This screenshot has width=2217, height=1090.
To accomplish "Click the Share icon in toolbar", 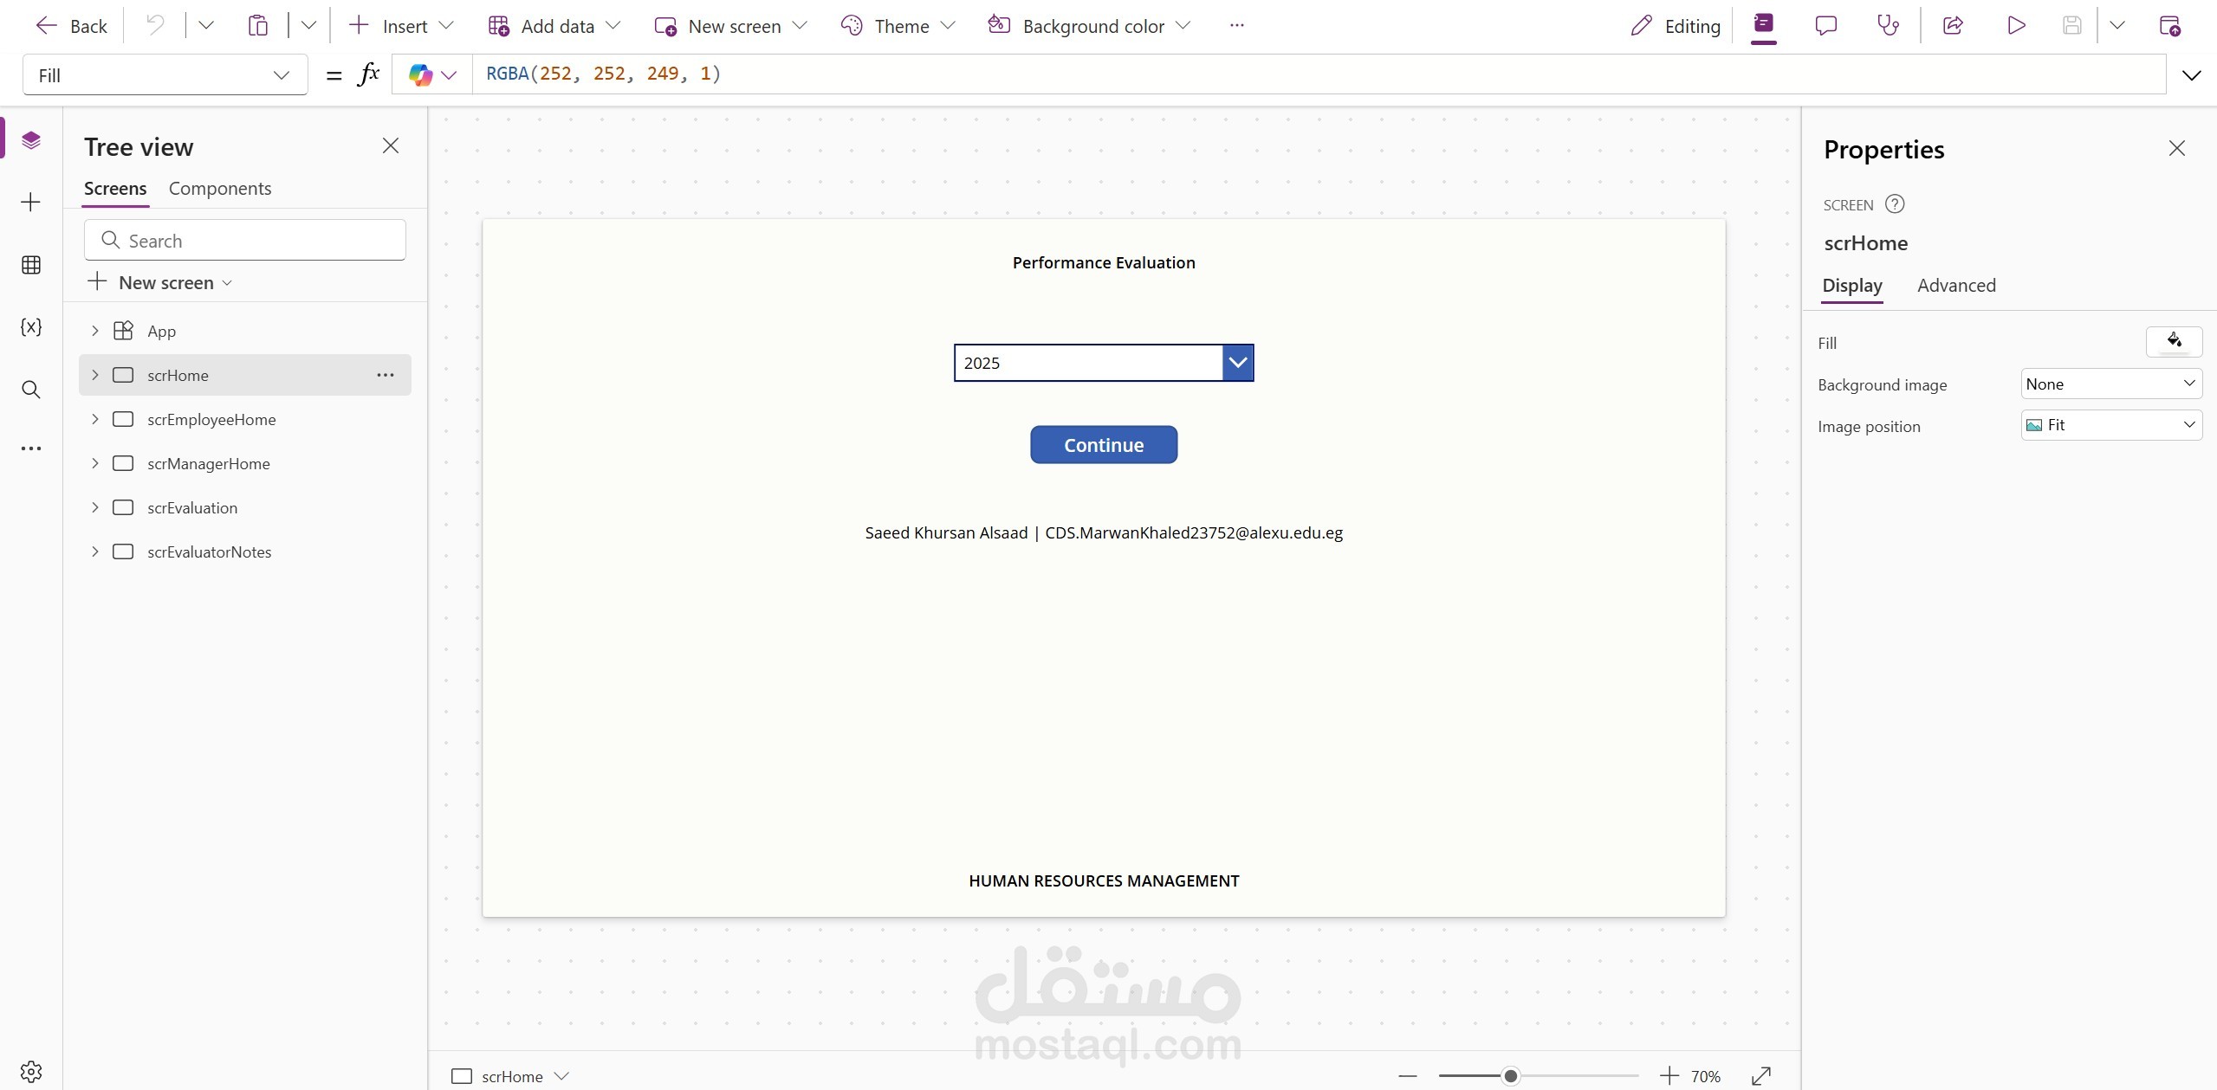I will coord(1953,26).
